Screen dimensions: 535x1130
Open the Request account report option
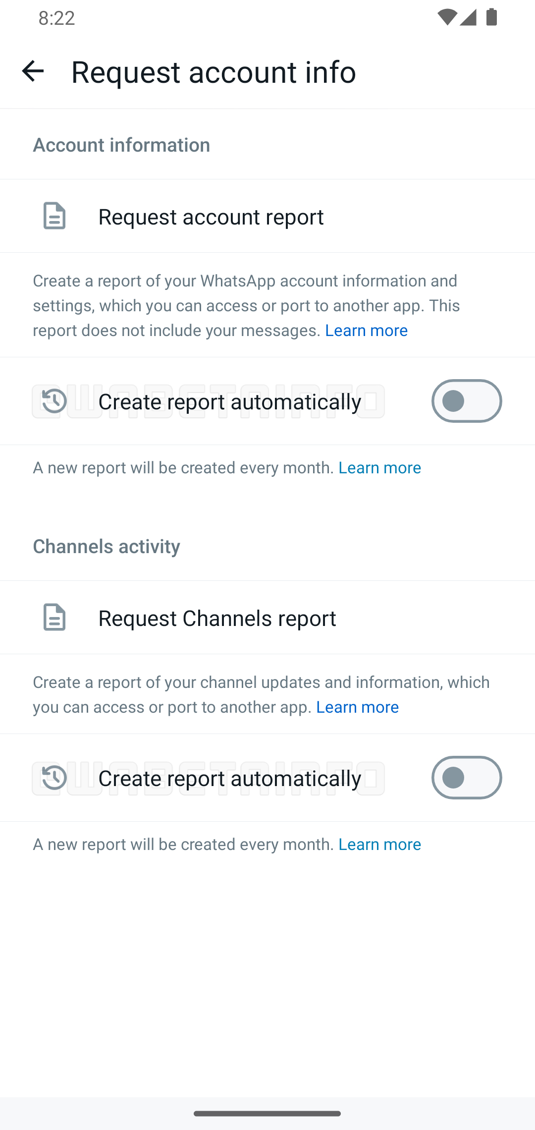(x=211, y=217)
